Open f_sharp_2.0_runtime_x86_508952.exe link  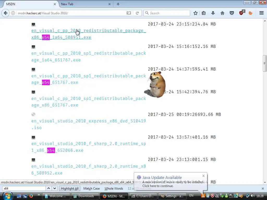(x=89, y=170)
